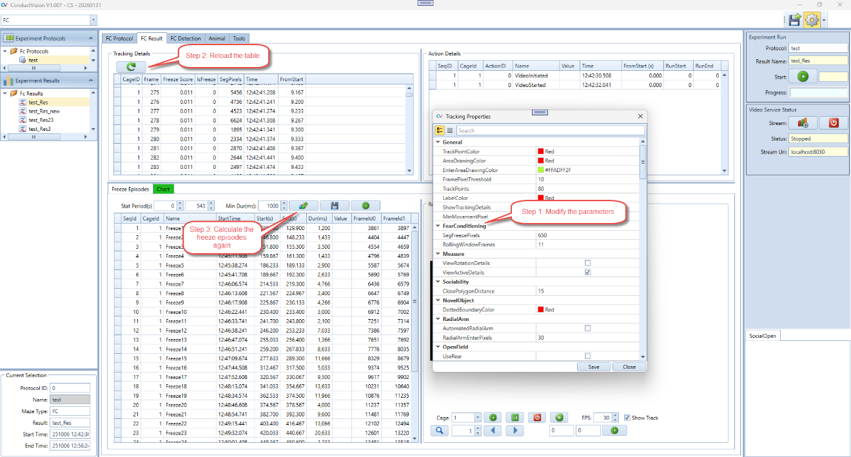Pause the cage video playback
851x457 pixels.
[x=515, y=418]
